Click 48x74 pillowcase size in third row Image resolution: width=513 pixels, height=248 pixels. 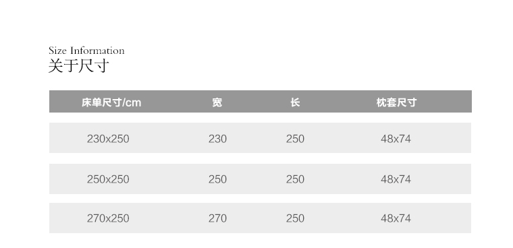pos(396,218)
